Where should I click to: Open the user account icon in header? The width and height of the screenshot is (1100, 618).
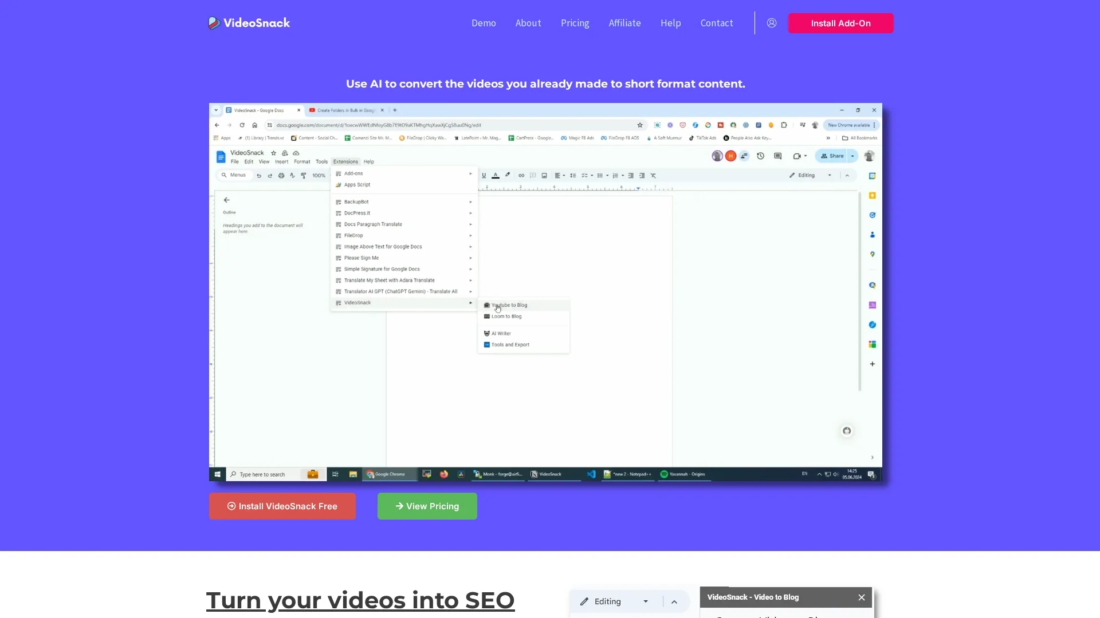[772, 23]
